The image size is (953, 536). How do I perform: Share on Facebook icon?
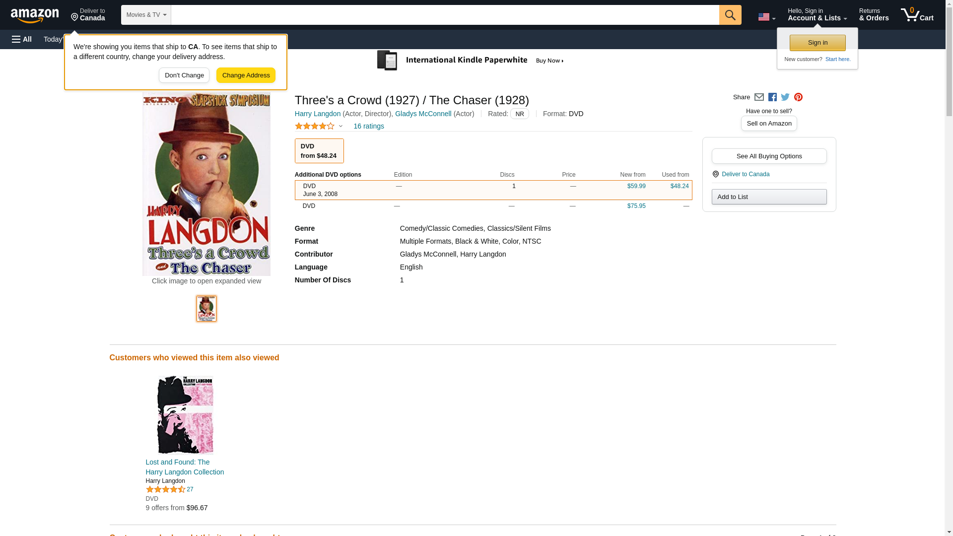(x=772, y=97)
